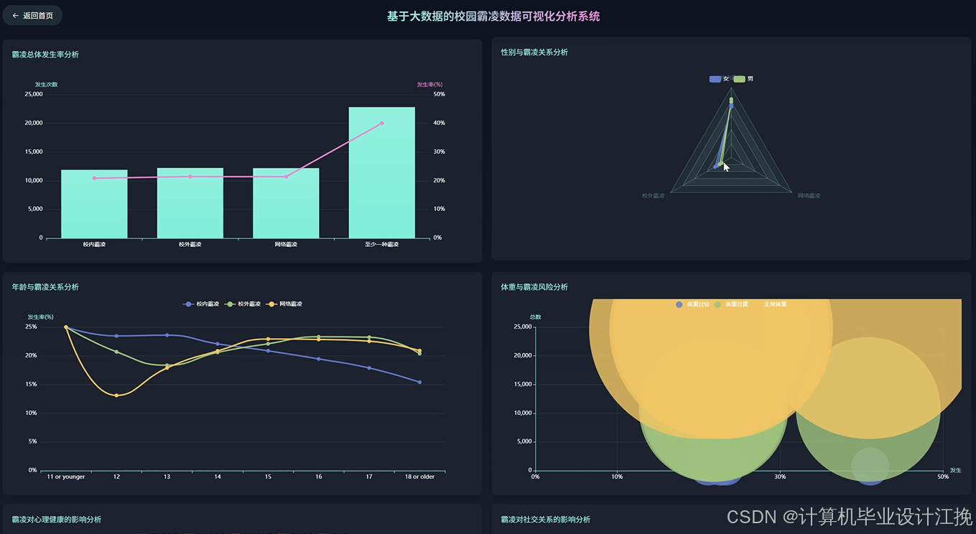The image size is (976, 534).
Task: Click the 校内霸凌 bar in occurrence chart
Action: click(x=94, y=204)
